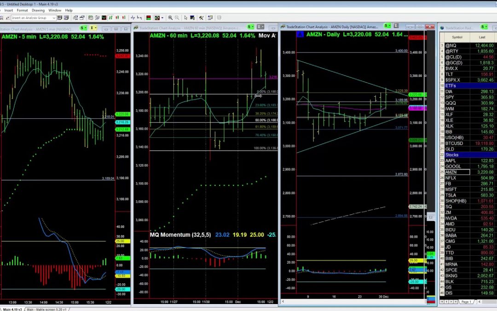The image size is (497, 311).
Task: Select the AMZN row in RadarScreen
Action: click(467, 172)
